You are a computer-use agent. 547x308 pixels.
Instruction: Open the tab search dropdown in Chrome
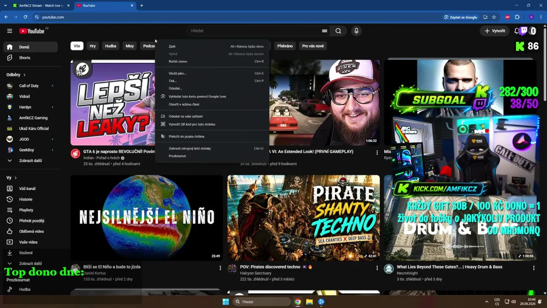(6, 6)
